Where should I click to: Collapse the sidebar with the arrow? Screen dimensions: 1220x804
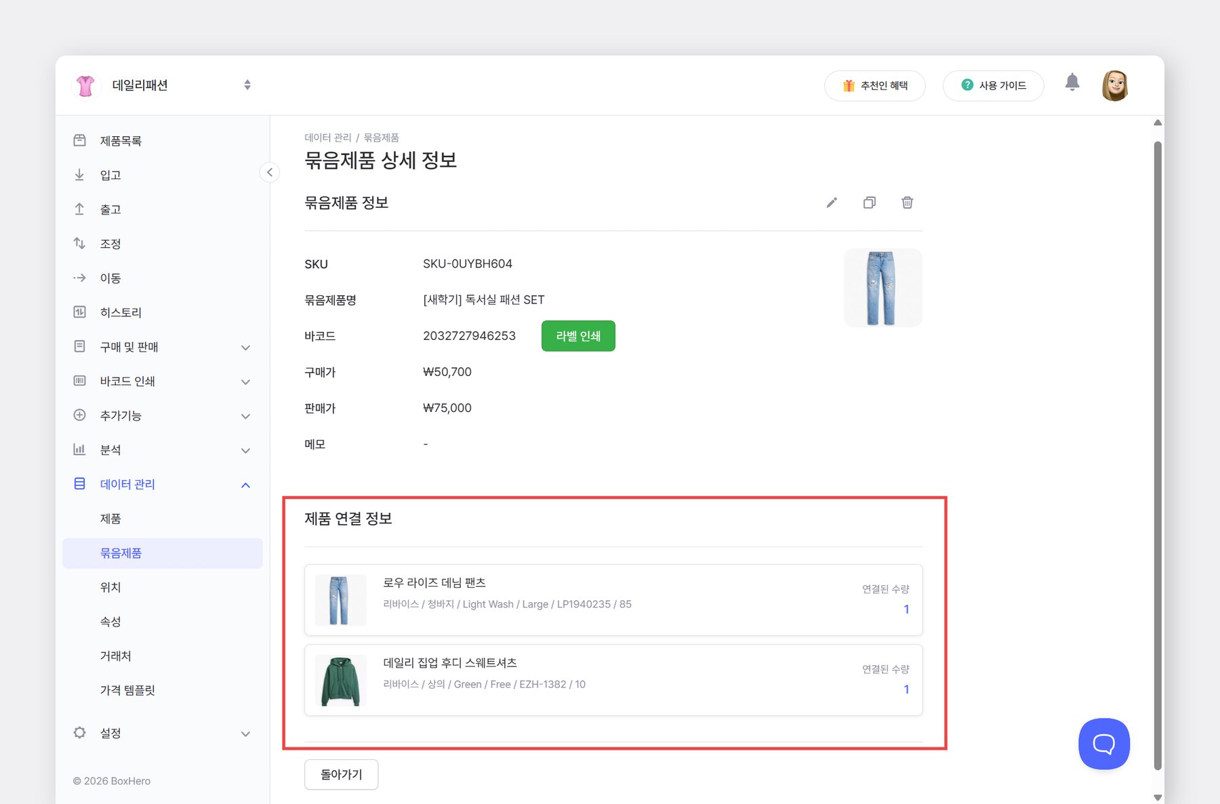pos(270,173)
